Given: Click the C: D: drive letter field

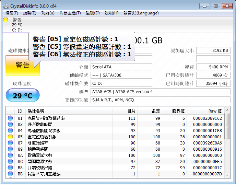Looking at the screenshot, I should (x=121, y=83).
